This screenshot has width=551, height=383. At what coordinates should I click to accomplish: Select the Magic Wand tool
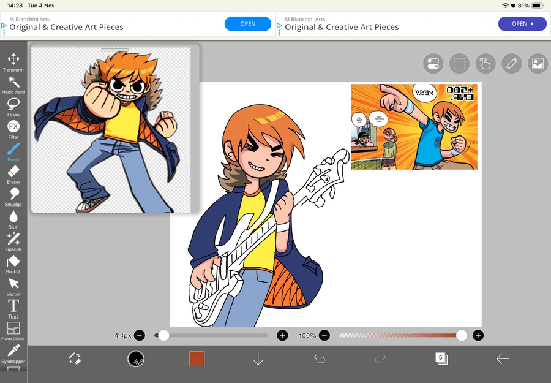[13, 85]
